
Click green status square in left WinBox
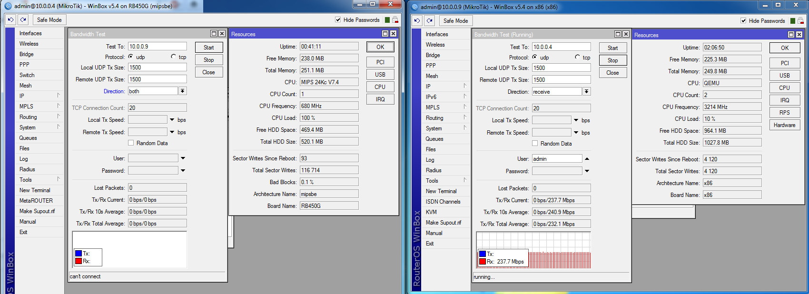[387, 20]
